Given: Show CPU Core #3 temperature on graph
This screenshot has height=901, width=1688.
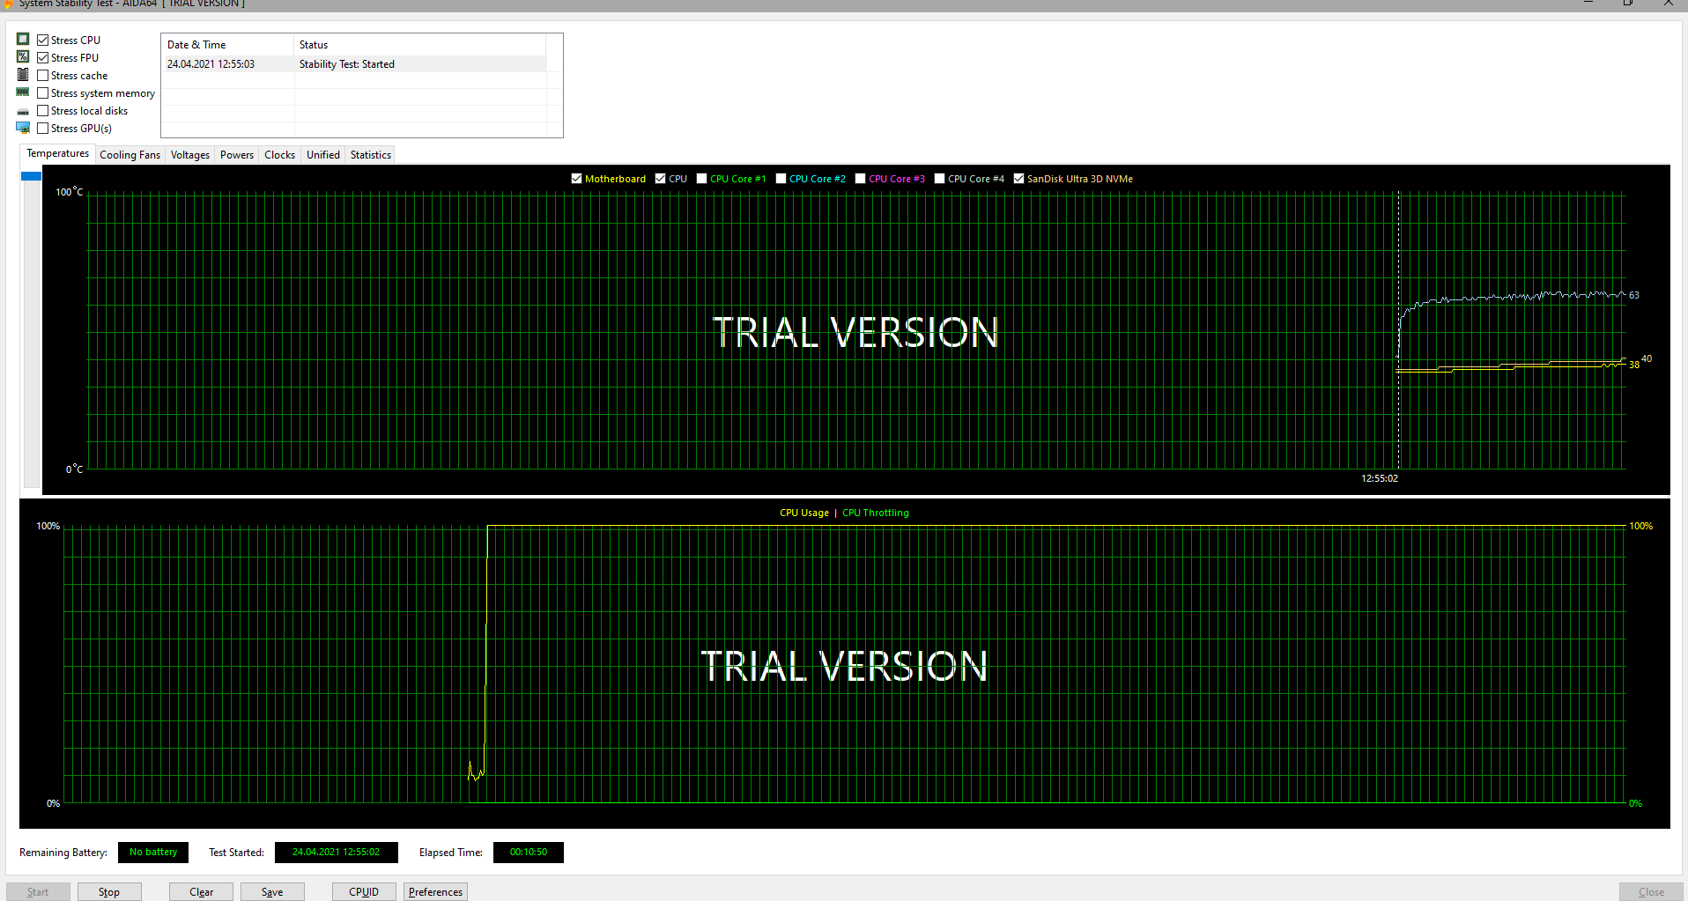Looking at the screenshot, I should tap(861, 179).
